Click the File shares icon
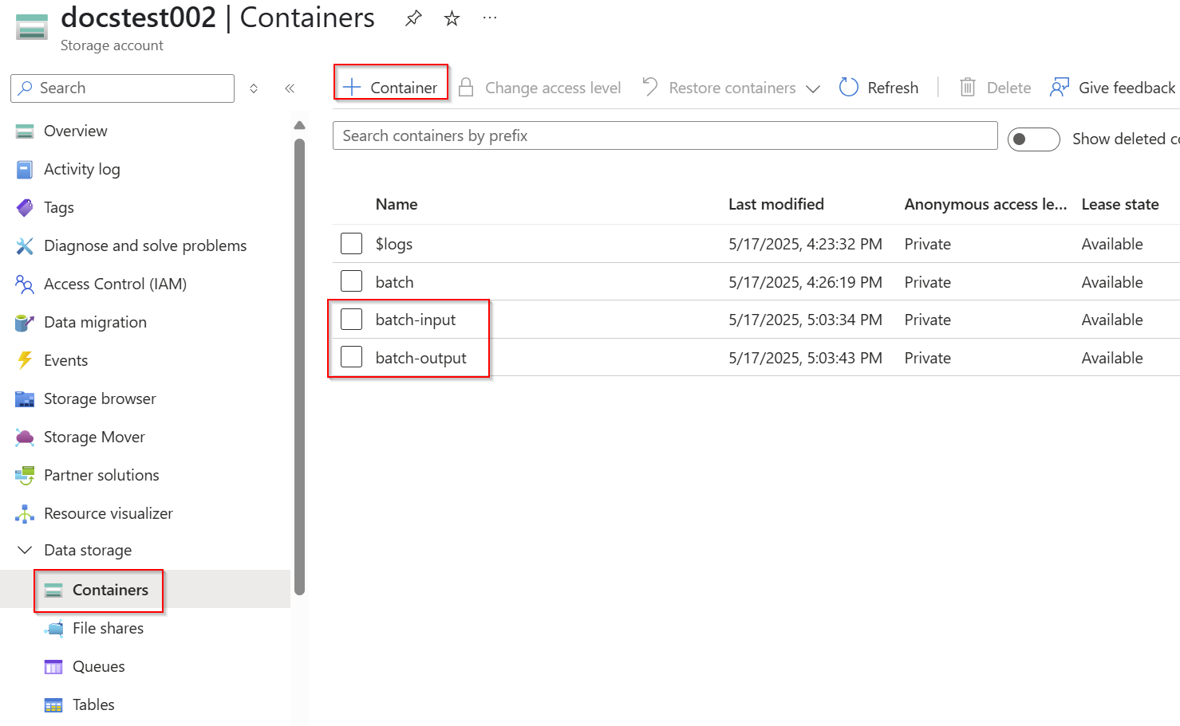This screenshot has height=726, width=1180. (x=53, y=629)
